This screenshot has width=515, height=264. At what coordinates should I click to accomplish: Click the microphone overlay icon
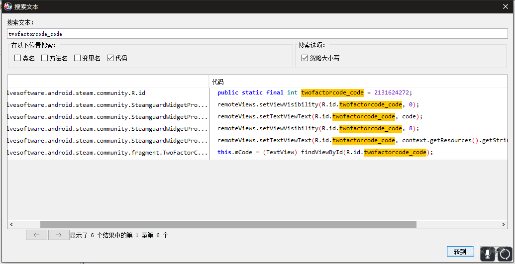click(488, 254)
